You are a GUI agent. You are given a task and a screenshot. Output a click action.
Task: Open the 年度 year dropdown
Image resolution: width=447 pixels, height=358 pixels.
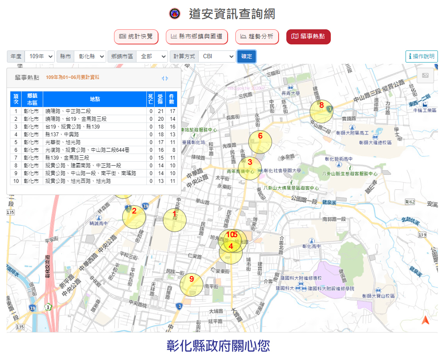click(40, 57)
